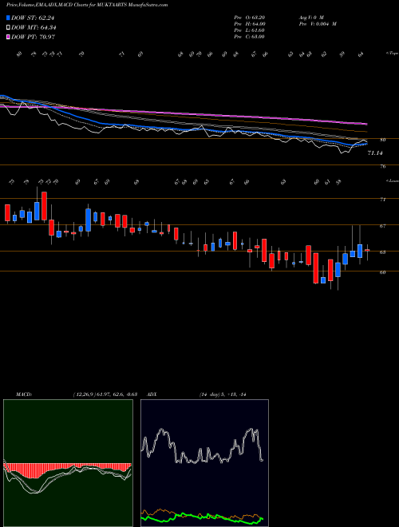The height and width of the screenshot is (527, 399).
Task: Click the 80 axis label on EMA chart
Action: point(382,140)
